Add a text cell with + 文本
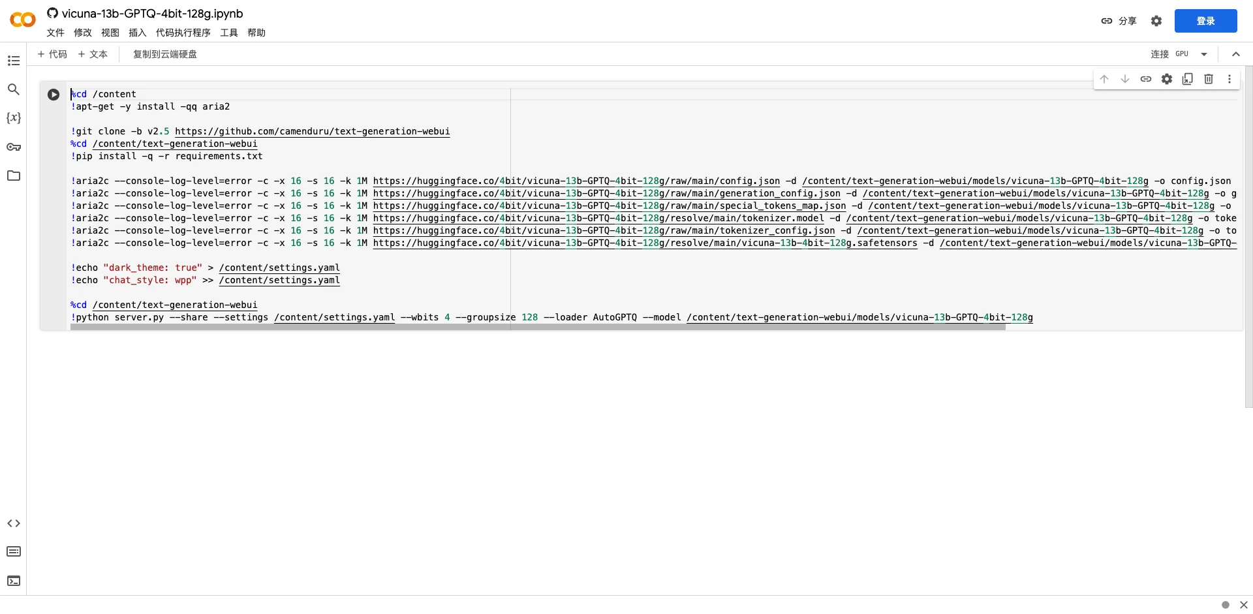This screenshot has height=614, width=1253. coord(93,54)
